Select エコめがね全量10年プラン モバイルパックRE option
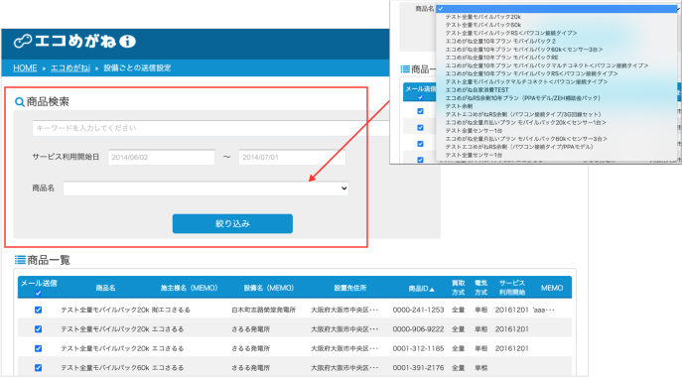This screenshot has width=682, height=377. pos(501,58)
